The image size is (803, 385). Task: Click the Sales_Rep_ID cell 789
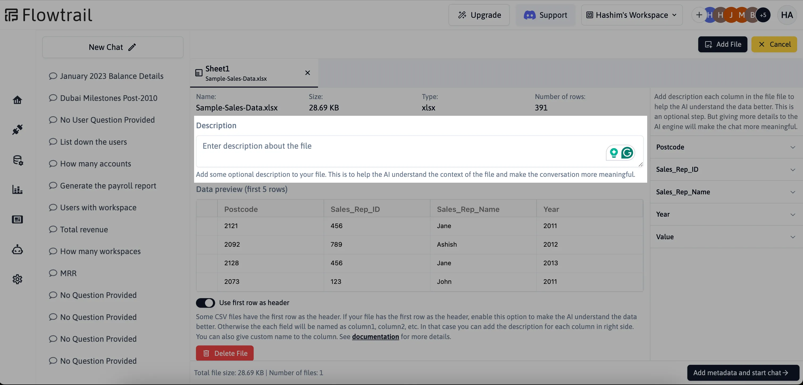(x=377, y=244)
